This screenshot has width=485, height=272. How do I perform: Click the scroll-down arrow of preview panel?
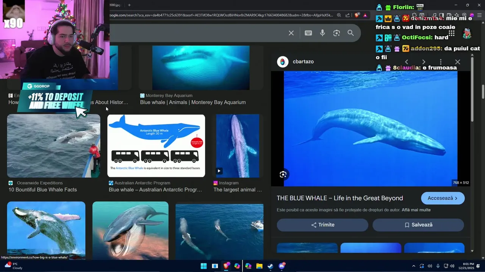tap(472, 251)
